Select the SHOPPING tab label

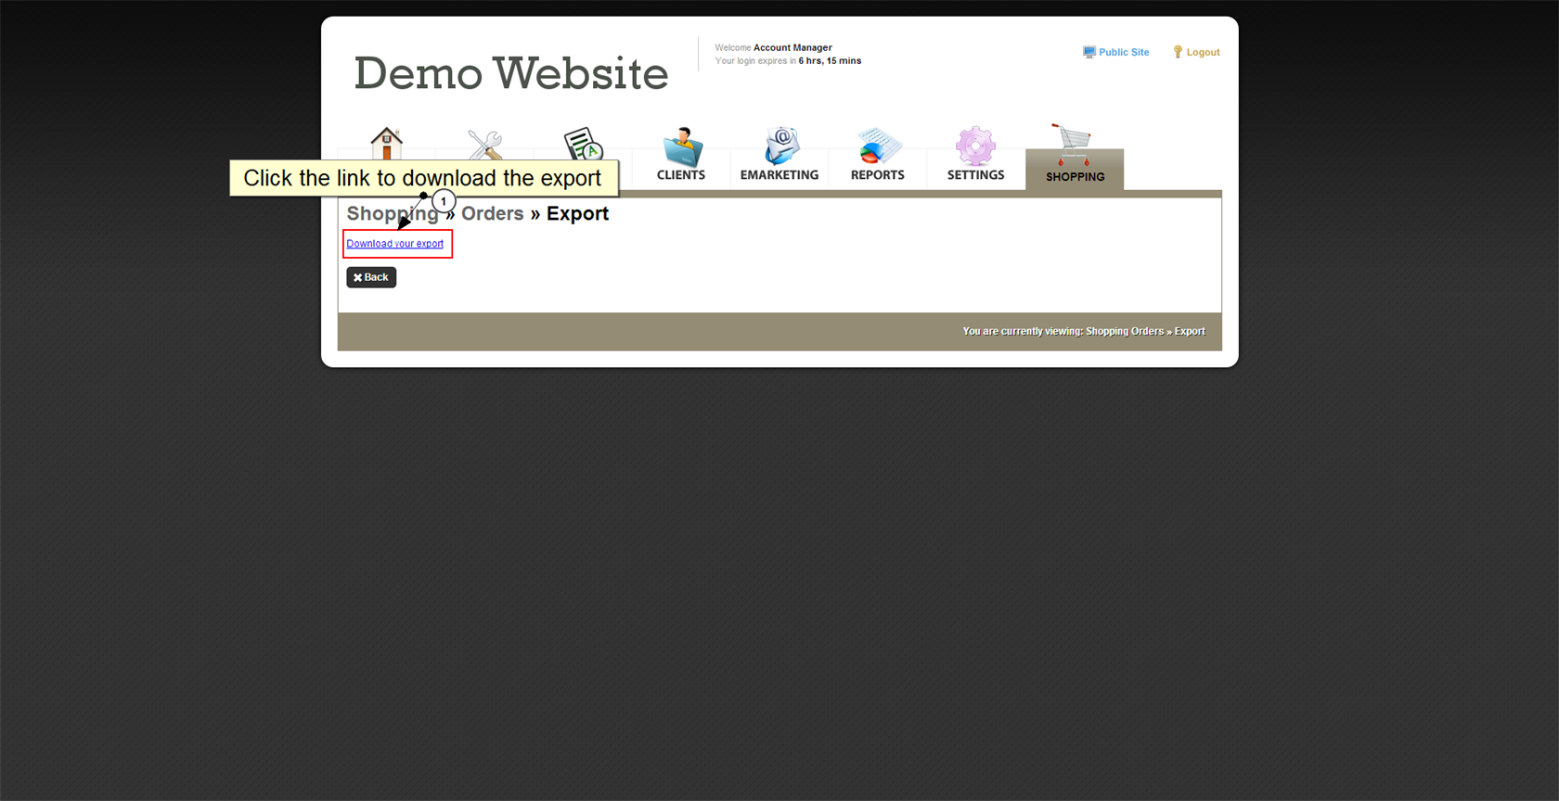click(1075, 177)
